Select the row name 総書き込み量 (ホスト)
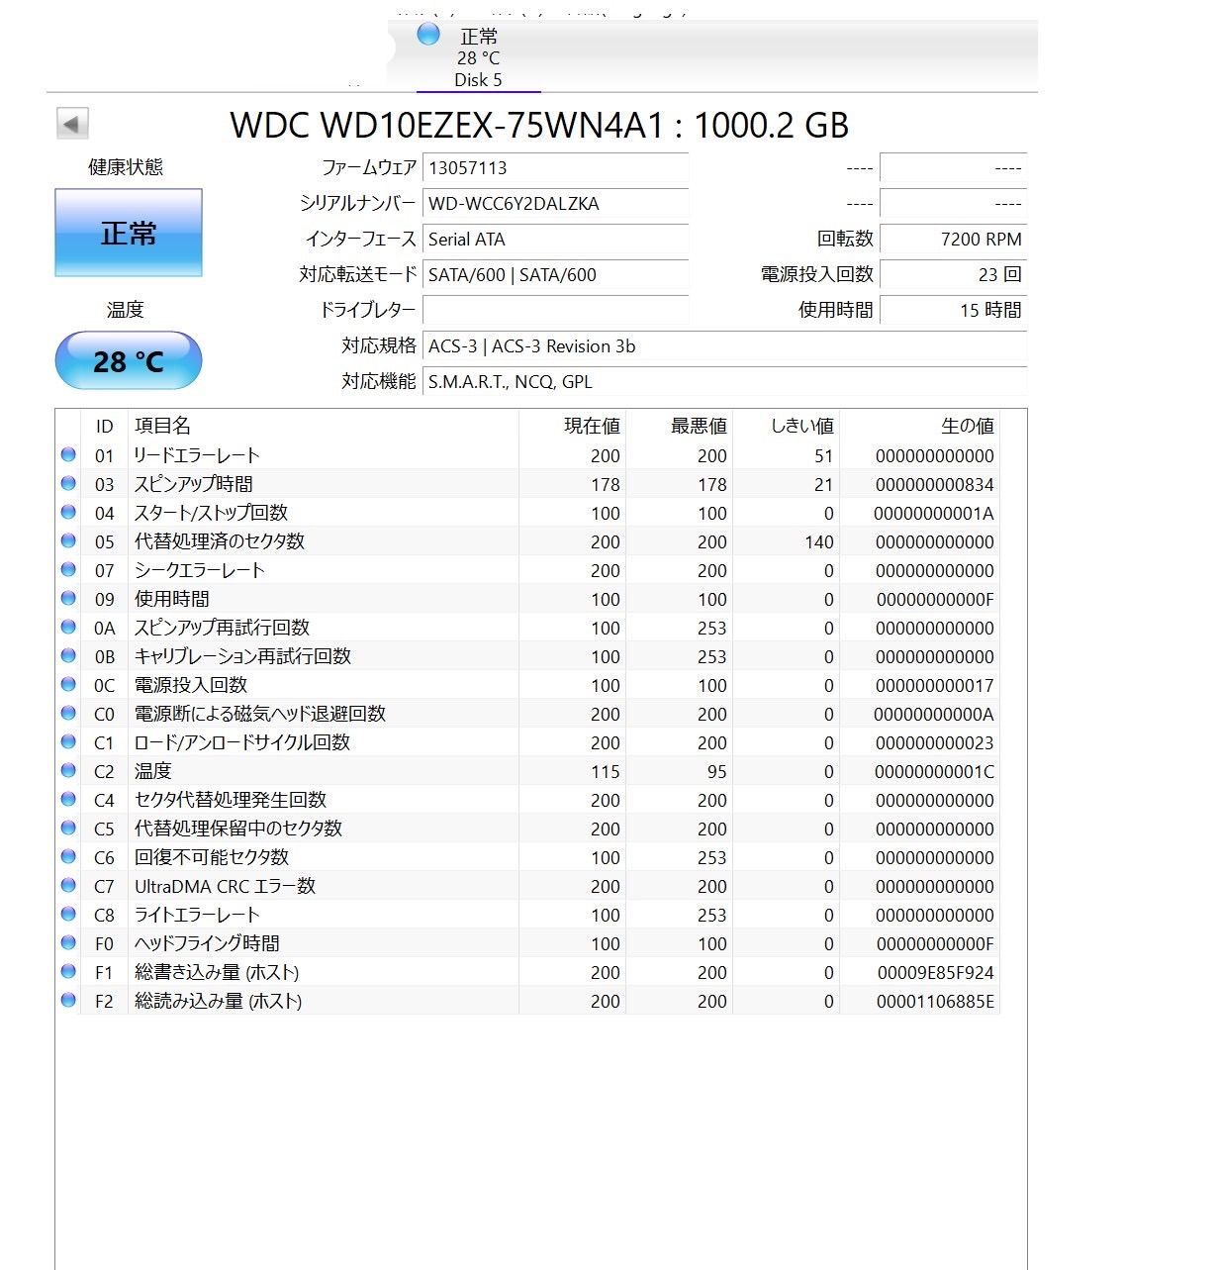Image resolution: width=1219 pixels, height=1270 pixels. pos(217,972)
